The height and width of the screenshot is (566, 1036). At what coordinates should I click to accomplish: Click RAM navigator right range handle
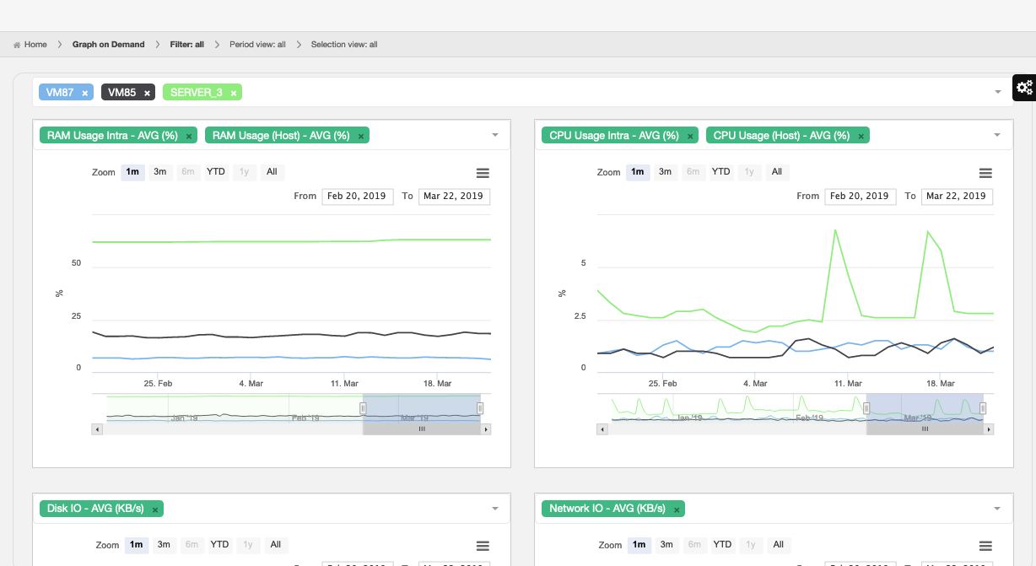tap(480, 408)
